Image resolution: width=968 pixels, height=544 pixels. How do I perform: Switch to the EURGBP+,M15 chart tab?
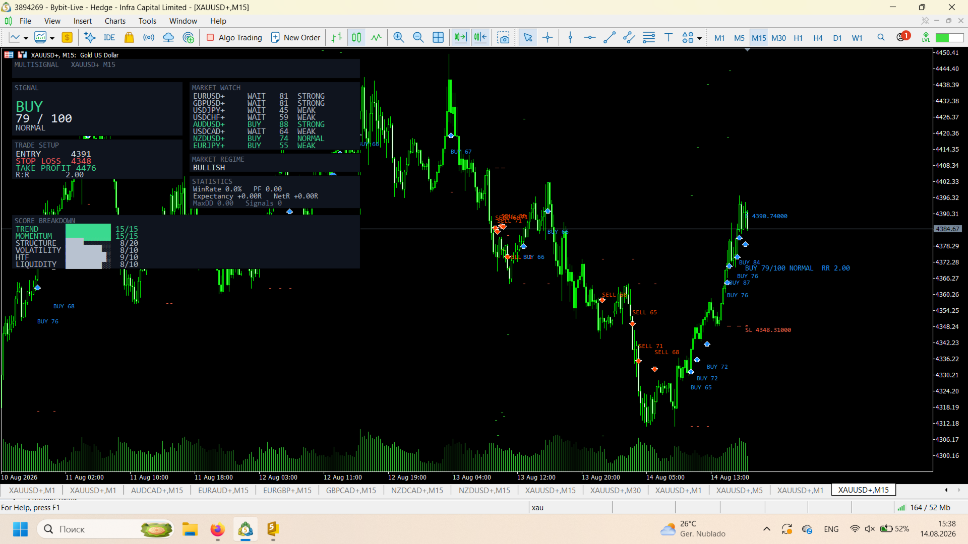pos(287,490)
